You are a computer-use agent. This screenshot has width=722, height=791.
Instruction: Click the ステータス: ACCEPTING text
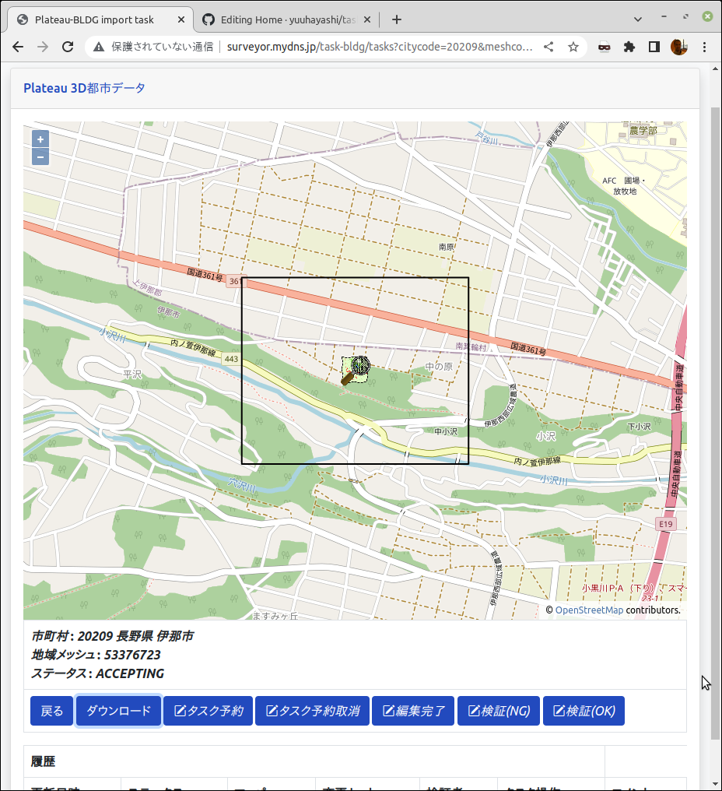point(98,673)
